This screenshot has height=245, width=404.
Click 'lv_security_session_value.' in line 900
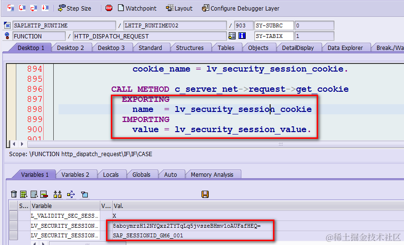point(243,129)
